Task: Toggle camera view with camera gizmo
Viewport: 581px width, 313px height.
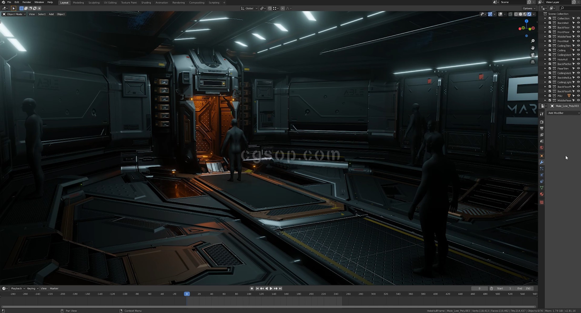Action: 533,55
